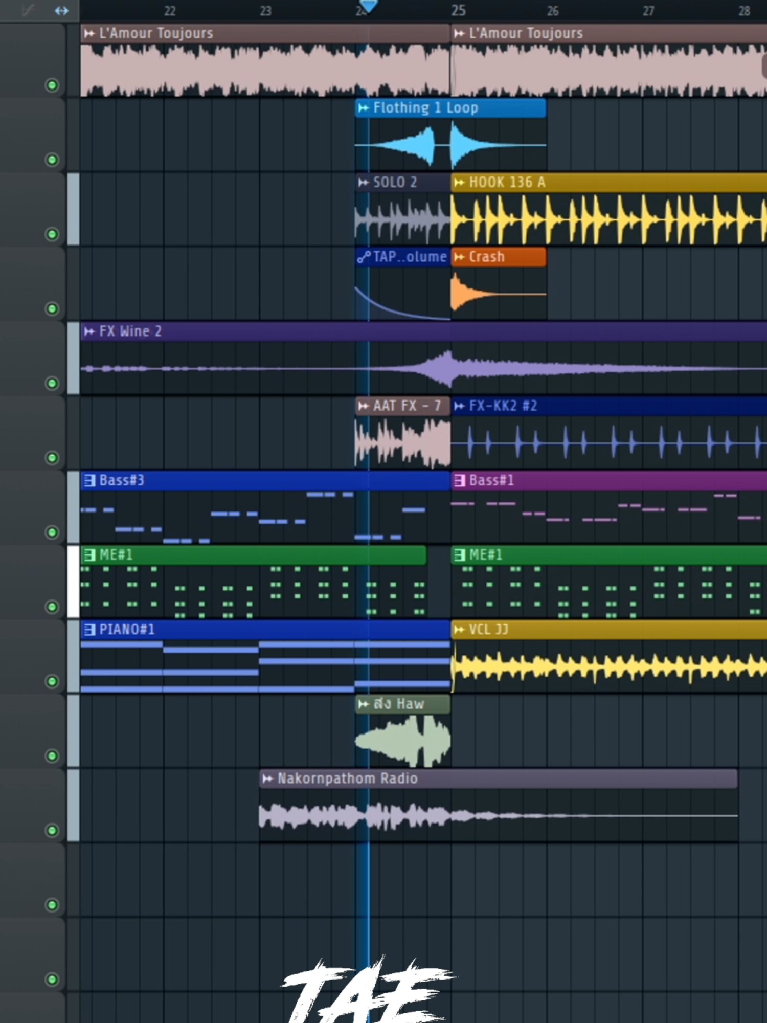Mute the FX Wine 2 track
767x1023 pixels.
52,384
